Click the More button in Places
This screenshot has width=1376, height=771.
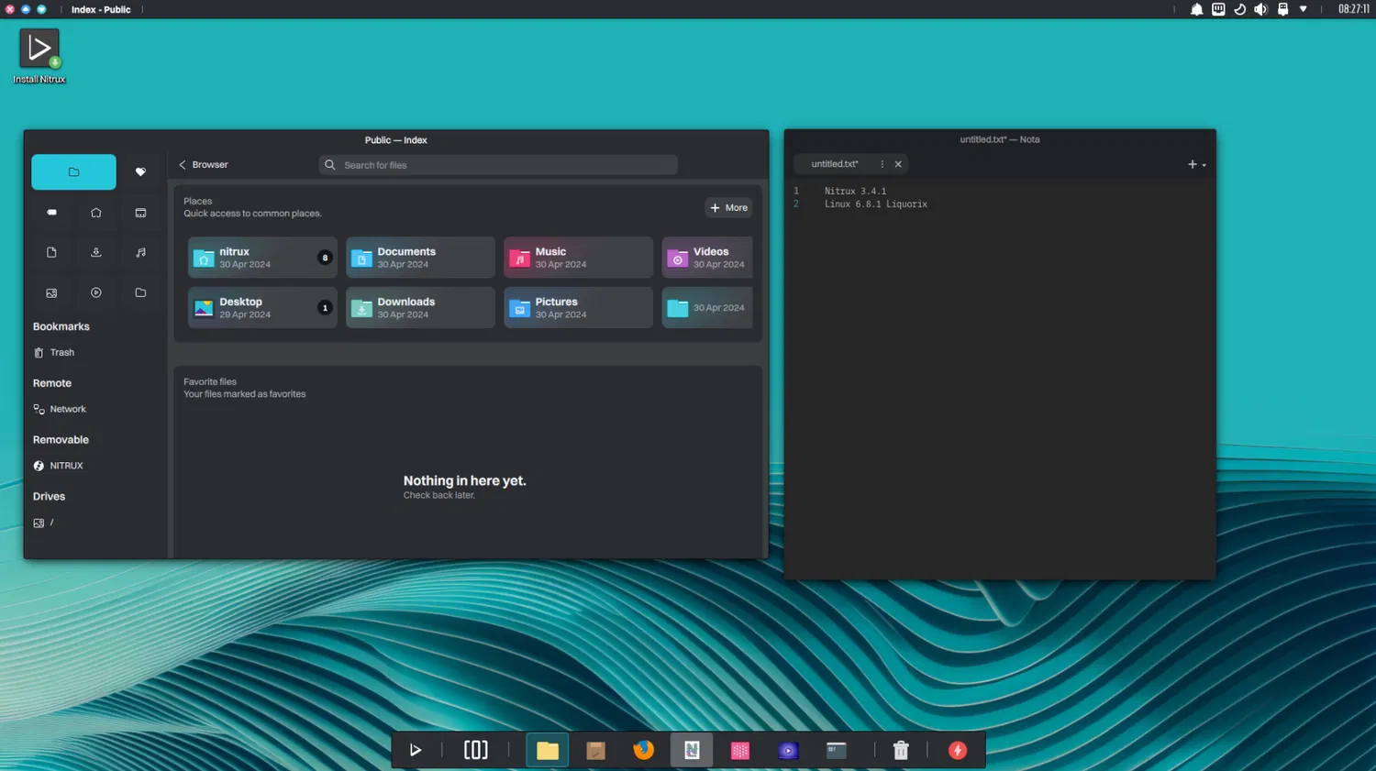click(728, 208)
